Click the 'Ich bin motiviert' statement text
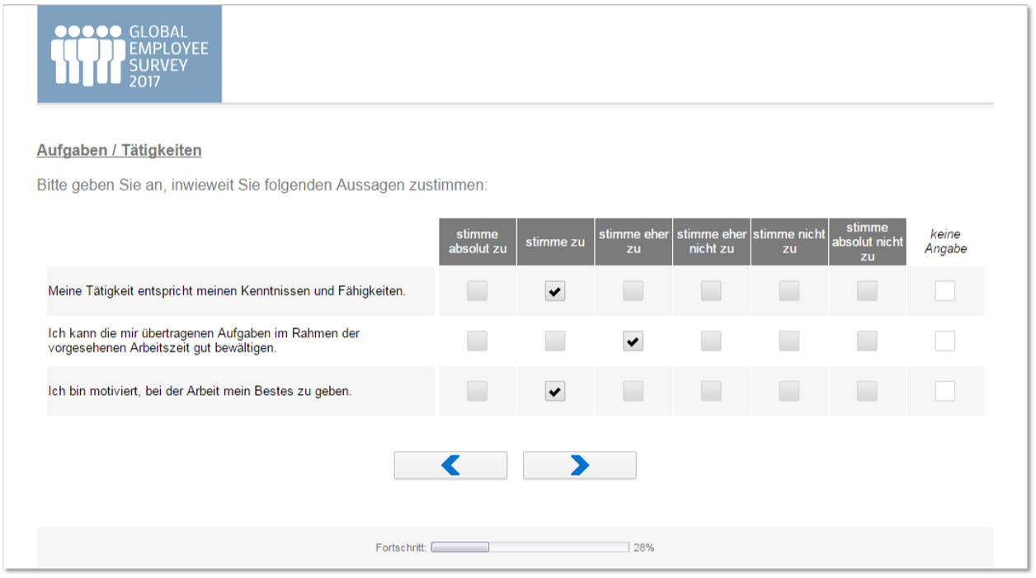The image size is (1036, 578). coord(200,392)
